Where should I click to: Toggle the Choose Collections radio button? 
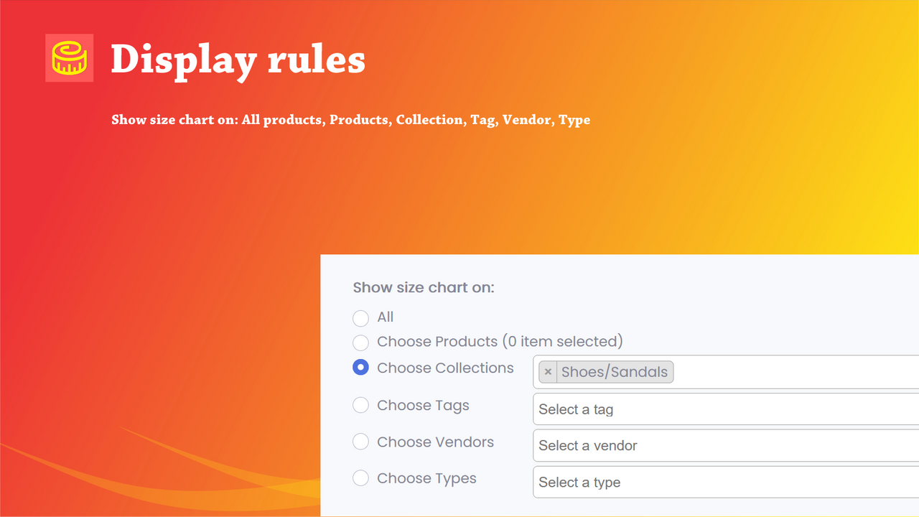[x=360, y=368]
